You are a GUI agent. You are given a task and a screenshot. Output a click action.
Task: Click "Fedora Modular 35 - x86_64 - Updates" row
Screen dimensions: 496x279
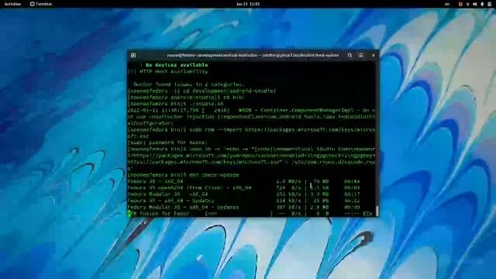[x=244, y=207]
